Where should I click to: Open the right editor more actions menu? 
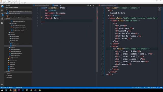pyautogui.click(x=161, y=5)
